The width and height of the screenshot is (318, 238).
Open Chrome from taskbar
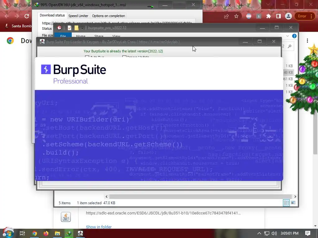pos(34,233)
